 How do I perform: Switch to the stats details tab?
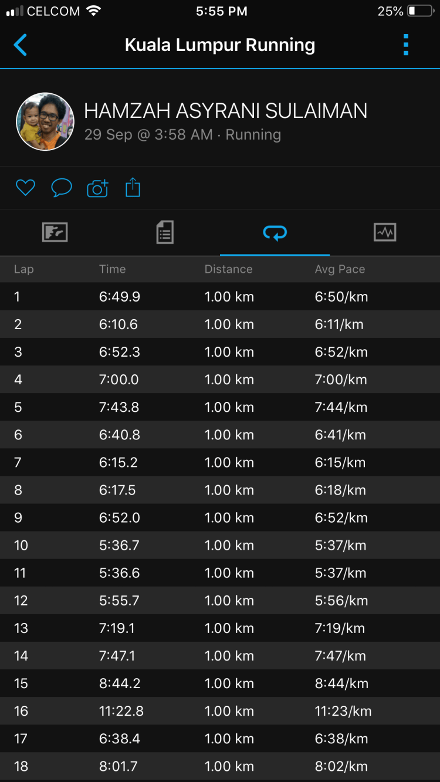[x=165, y=233]
